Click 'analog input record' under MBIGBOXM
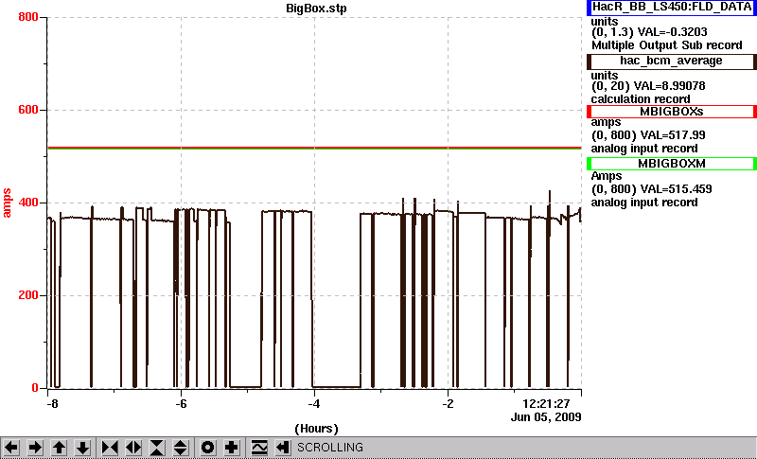 click(x=644, y=203)
